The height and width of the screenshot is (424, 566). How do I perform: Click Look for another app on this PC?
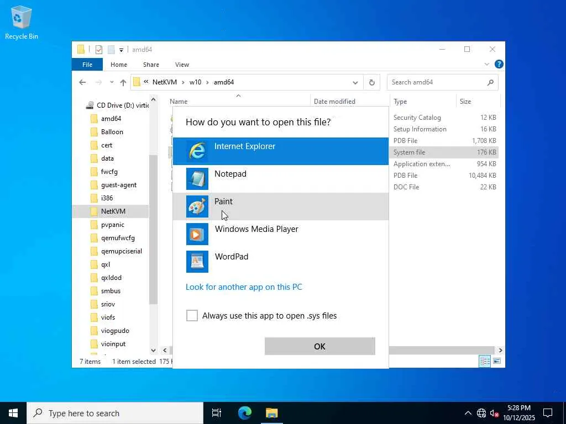pyautogui.click(x=244, y=287)
